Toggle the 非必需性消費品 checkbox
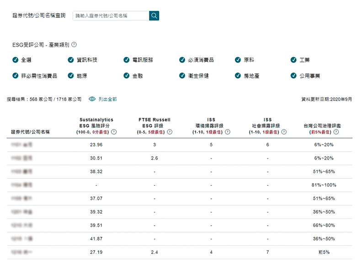 click(x=15, y=75)
